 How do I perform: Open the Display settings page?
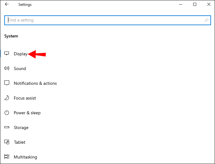[x=21, y=54]
